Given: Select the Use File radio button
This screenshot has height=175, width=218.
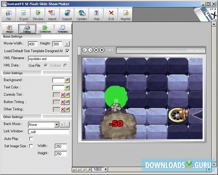Looking at the screenshot, I should pyautogui.click(x=46, y=66).
